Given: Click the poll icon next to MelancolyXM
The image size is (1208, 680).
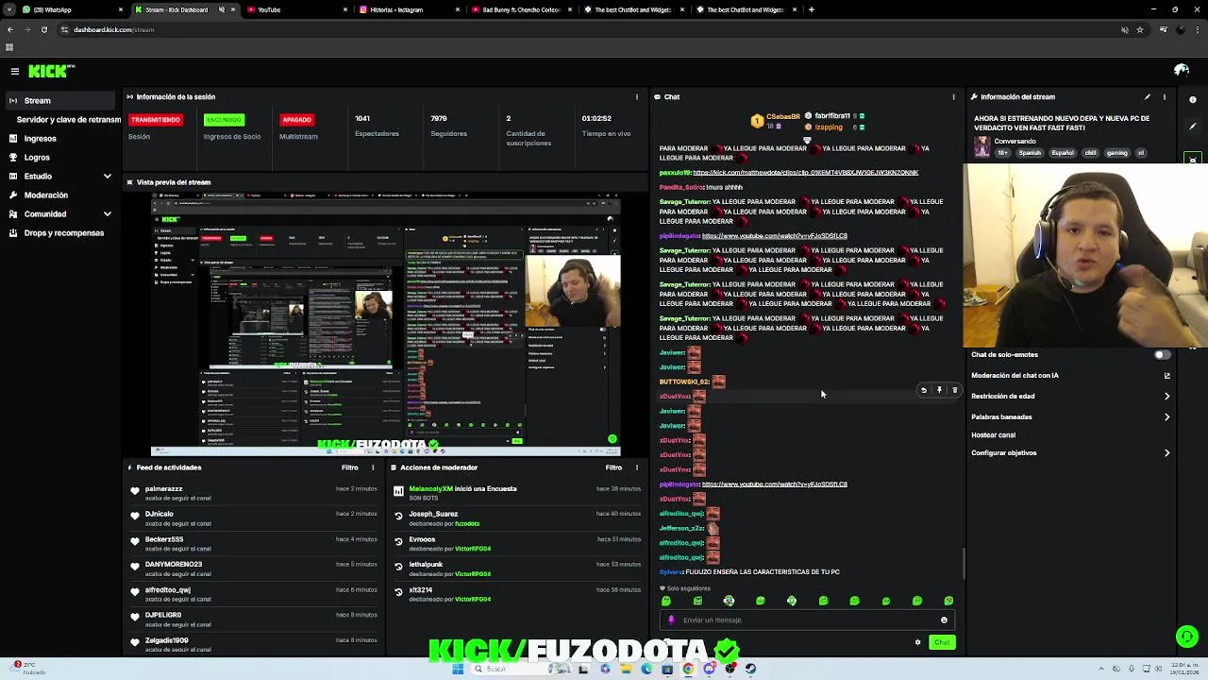Looking at the screenshot, I should click(398, 491).
